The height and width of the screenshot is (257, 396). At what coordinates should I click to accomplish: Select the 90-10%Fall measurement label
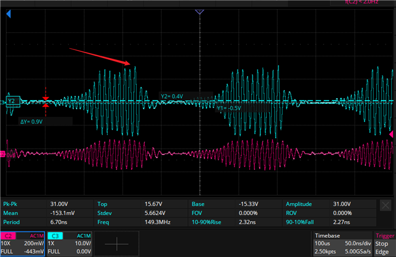(299, 222)
